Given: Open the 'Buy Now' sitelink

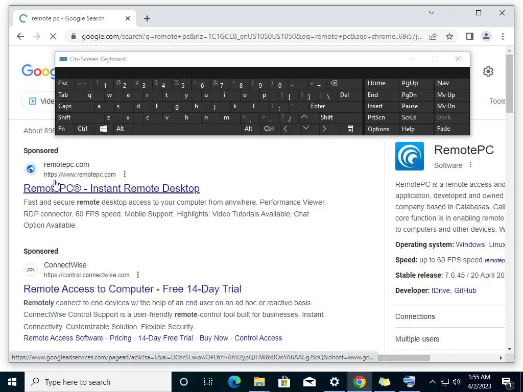Looking at the screenshot, I should click(x=214, y=338).
